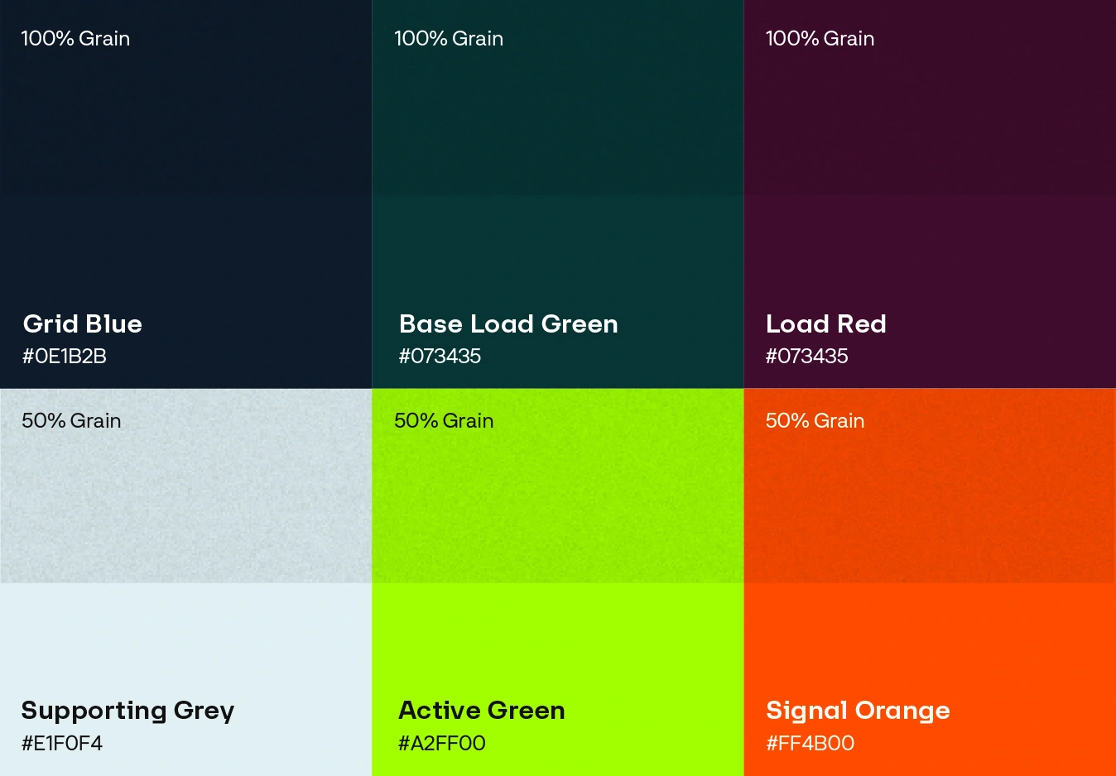Viewport: 1116px width, 776px height.
Task: Click 100% Grain label on dark red swatch
Action: [820, 39]
